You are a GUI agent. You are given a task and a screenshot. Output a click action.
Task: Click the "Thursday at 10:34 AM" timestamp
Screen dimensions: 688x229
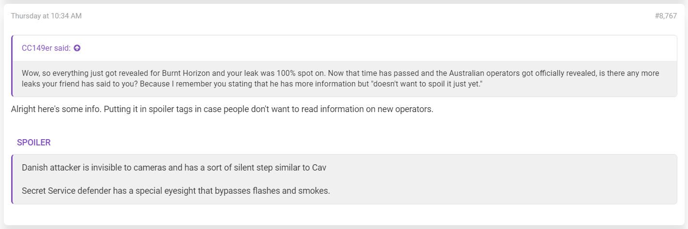tap(46, 16)
